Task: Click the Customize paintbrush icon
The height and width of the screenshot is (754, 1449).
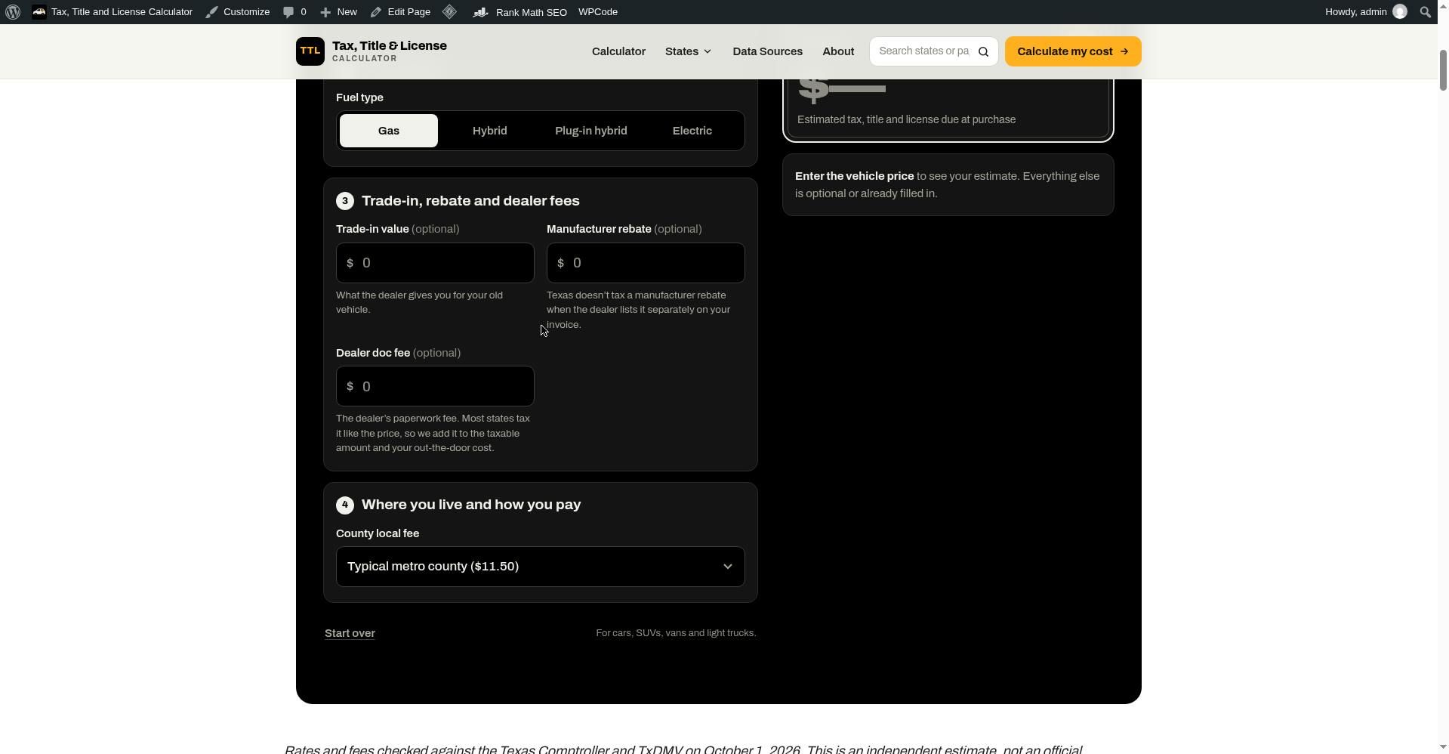Action: pos(212,12)
